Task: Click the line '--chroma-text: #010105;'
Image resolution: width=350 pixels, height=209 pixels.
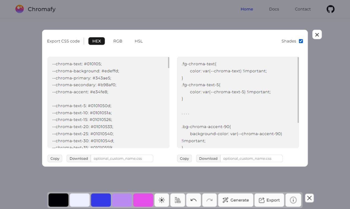Action: point(77,64)
